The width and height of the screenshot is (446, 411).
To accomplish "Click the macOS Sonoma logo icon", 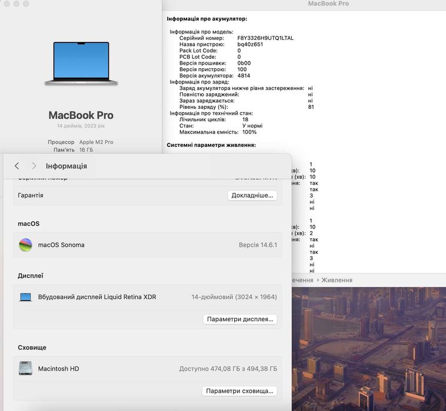I will point(25,245).
